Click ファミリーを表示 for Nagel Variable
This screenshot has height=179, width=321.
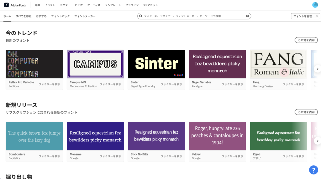point(233,84)
